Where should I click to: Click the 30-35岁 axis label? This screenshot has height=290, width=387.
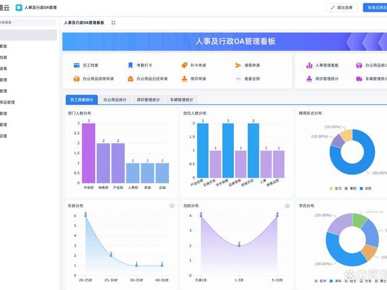point(136,280)
